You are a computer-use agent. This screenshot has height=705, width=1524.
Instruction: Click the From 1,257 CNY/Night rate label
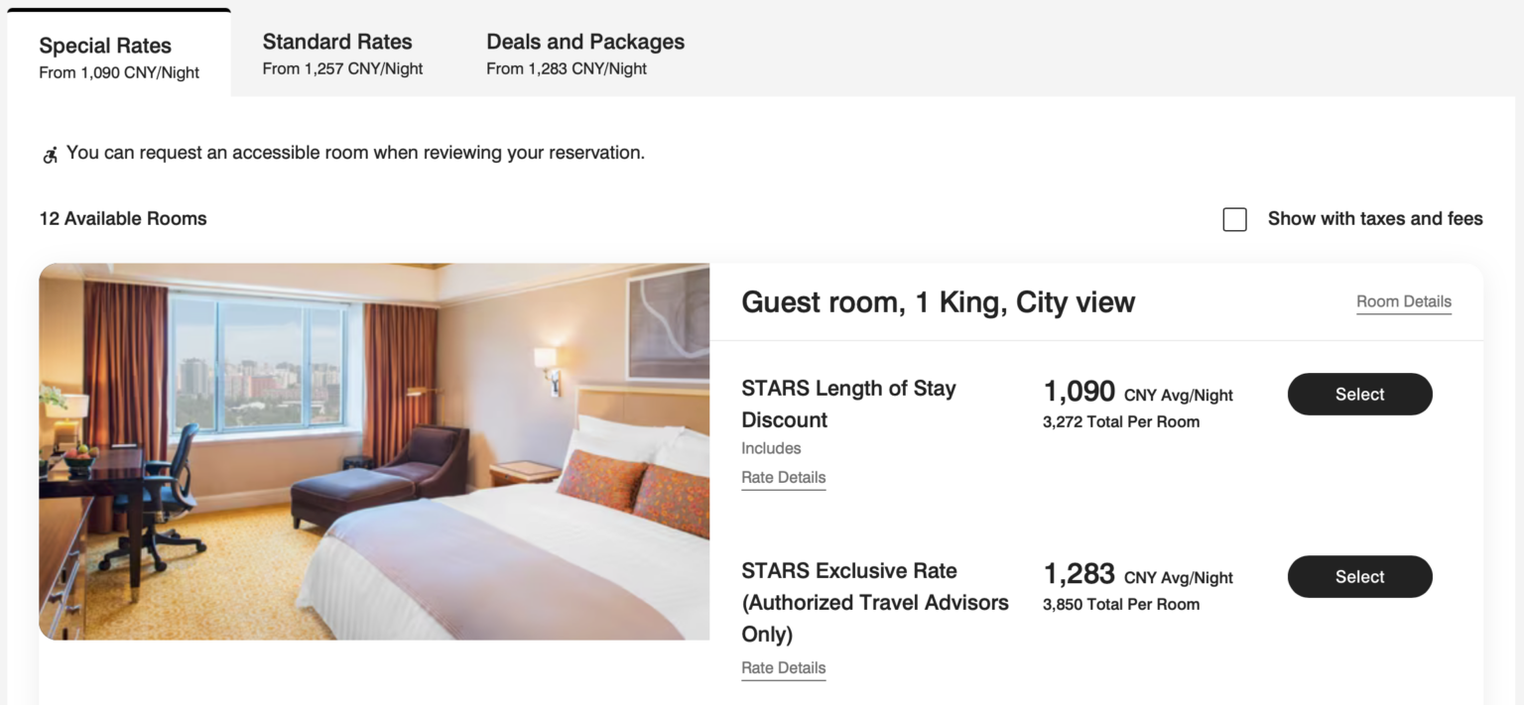coord(342,68)
